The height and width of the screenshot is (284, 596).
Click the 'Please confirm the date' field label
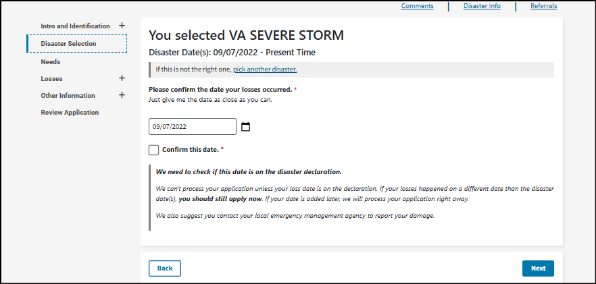tap(220, 90)
